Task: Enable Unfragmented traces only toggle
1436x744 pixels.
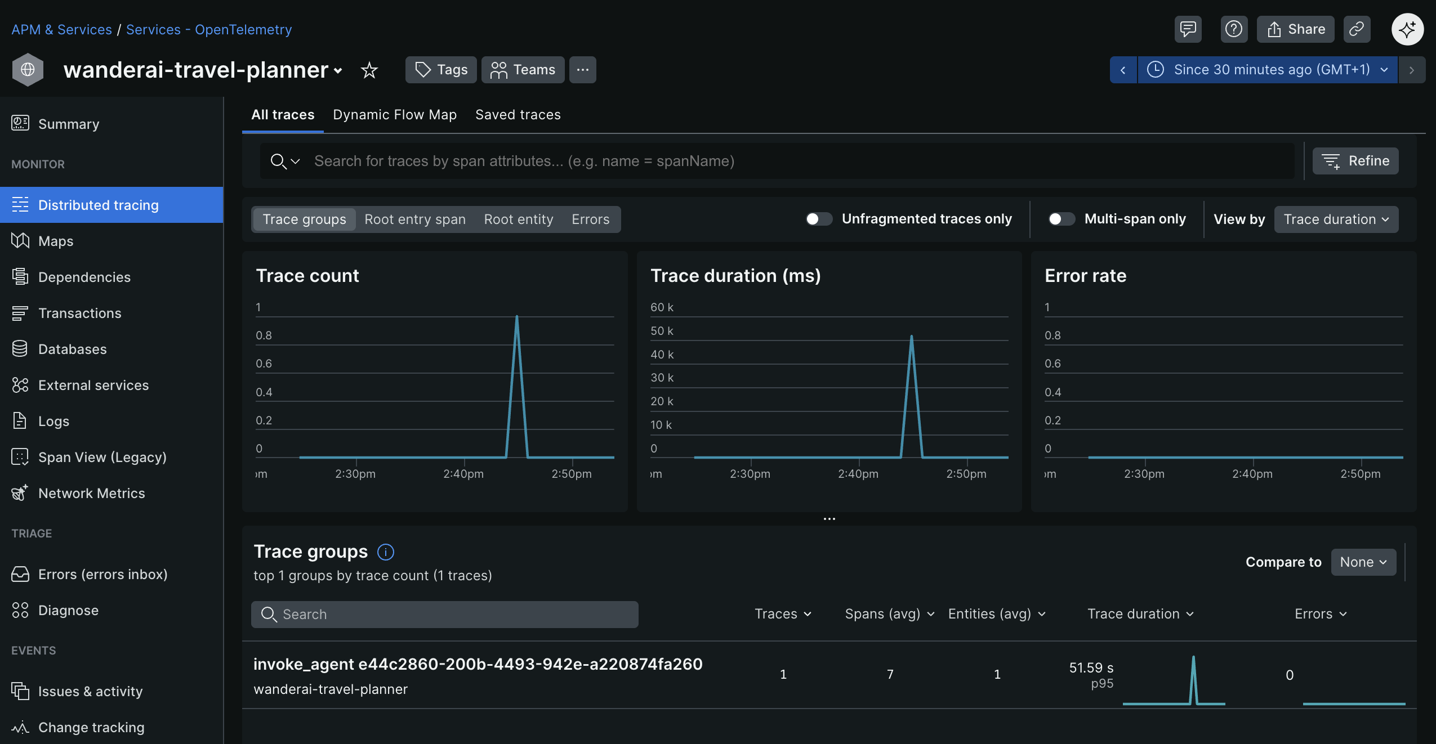Action: click(819, 219)
